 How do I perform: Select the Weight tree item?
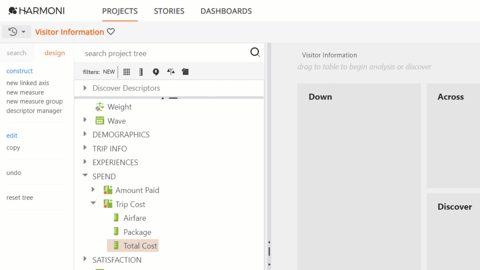pyautogui.click(x=119, y=107)
